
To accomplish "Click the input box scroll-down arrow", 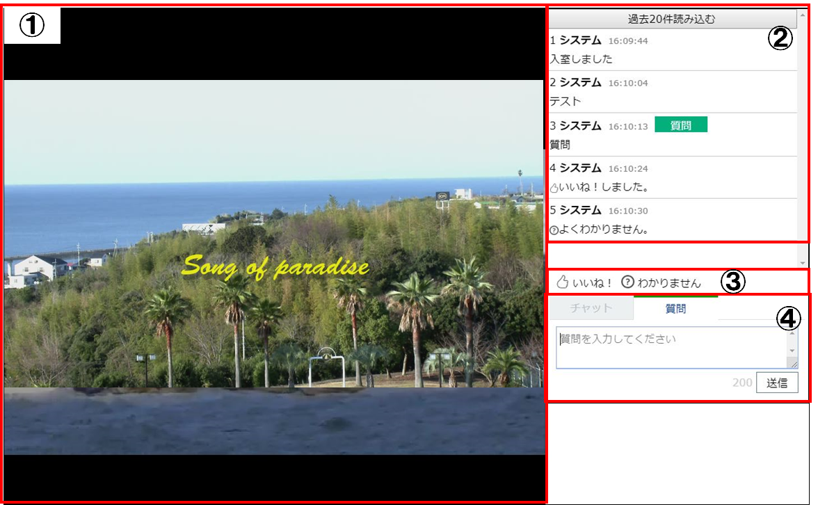I will (792, 351).
